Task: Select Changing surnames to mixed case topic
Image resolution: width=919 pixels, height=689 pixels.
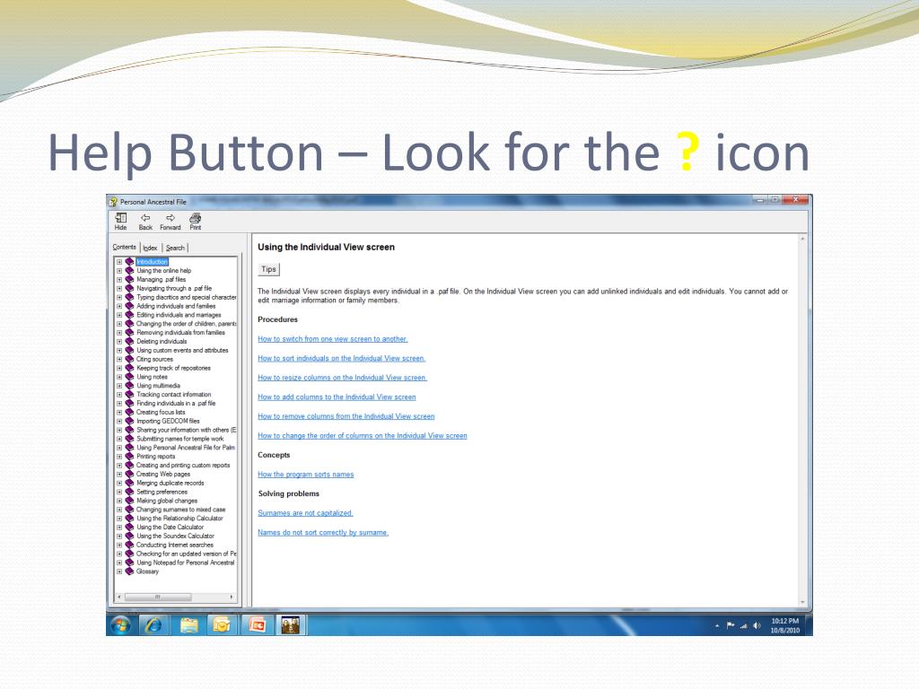Action: click(x=180, y=510)
